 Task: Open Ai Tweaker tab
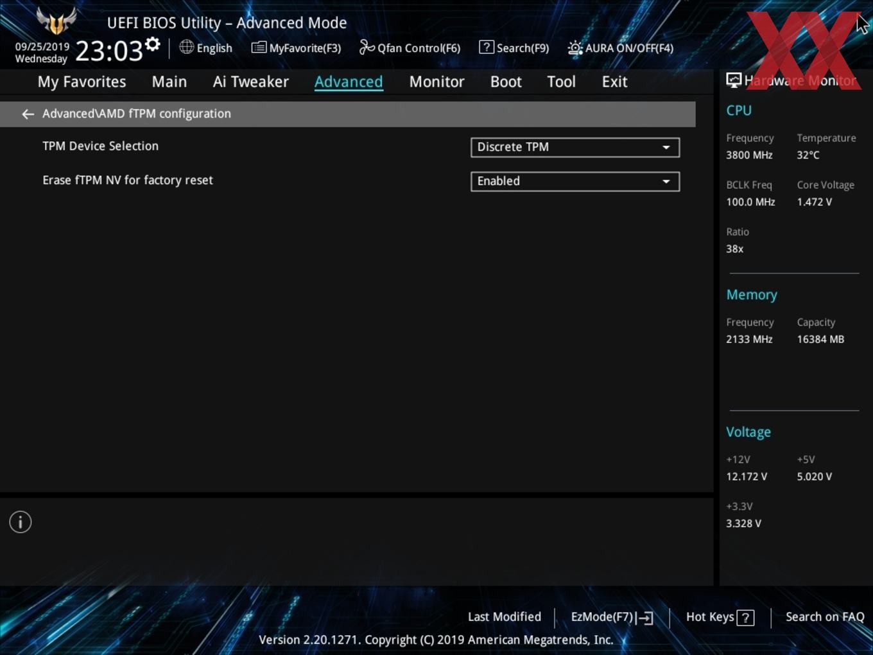point(251,82)
